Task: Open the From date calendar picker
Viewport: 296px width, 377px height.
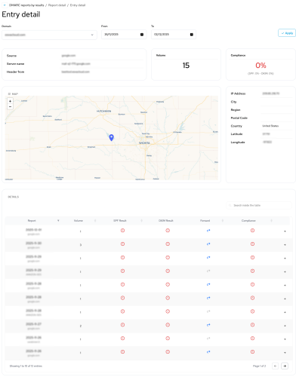Action: [x=142, y=35]
